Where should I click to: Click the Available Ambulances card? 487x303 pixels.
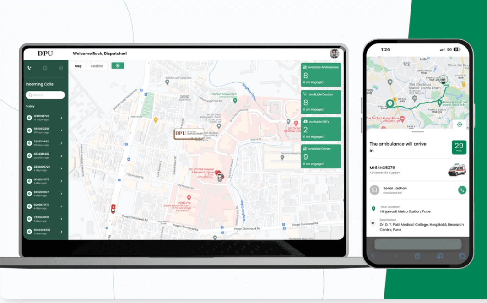click(321, 75)
